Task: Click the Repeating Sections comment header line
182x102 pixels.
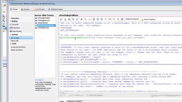Action: 109,72
